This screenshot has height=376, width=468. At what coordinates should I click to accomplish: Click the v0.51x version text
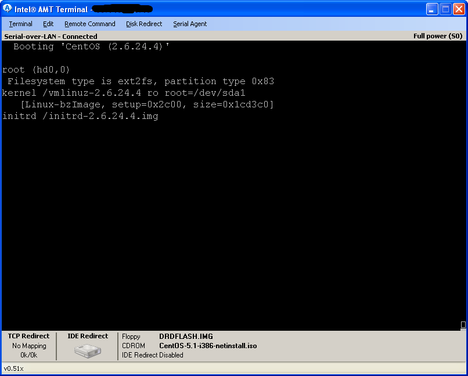14,368
